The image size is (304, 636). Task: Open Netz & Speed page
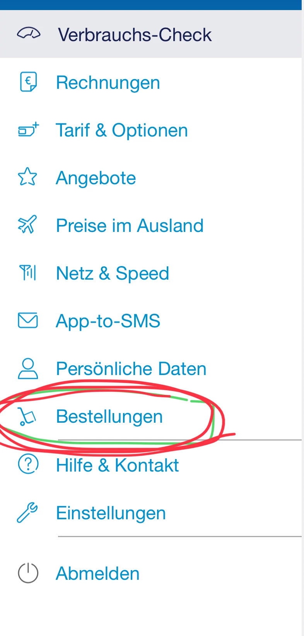pos(113,273)
